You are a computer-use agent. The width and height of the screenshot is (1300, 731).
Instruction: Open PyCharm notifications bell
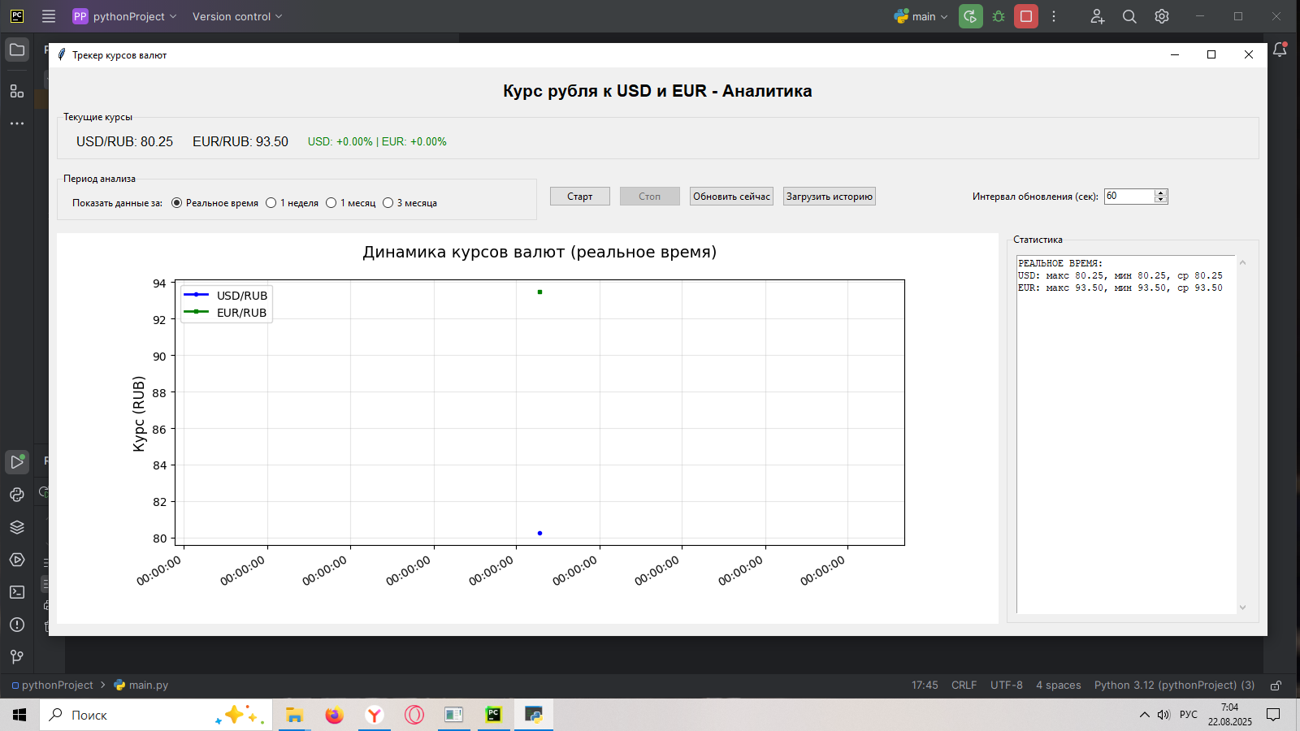(x=1280, y=50)
